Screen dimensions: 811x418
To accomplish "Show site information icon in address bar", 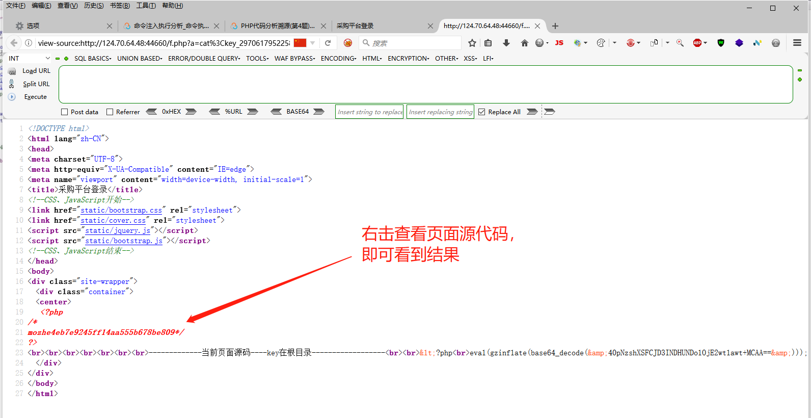I will point(29,43).
